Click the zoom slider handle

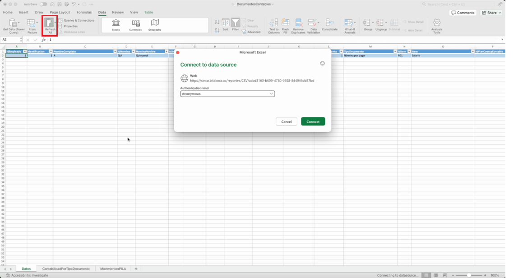469,275
